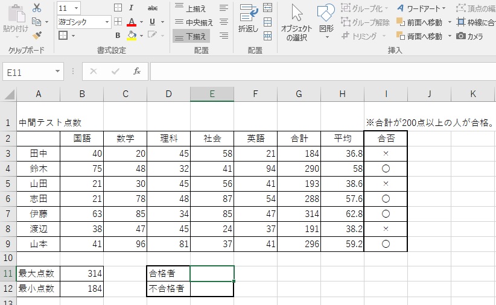Click the average value 62.8 cell
The image size is (496, 305).
tap(342, 214)
